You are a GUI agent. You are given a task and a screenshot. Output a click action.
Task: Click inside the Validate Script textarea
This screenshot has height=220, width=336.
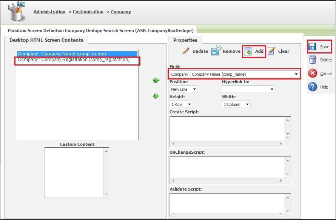click(227, 203)
